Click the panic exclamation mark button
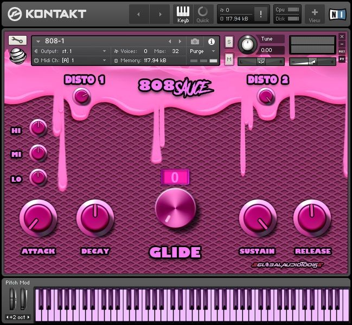 pos(261,14)
